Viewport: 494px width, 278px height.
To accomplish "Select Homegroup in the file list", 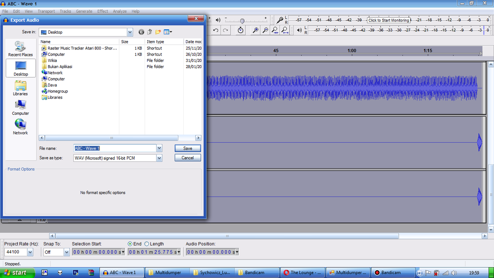I will 58,92.
